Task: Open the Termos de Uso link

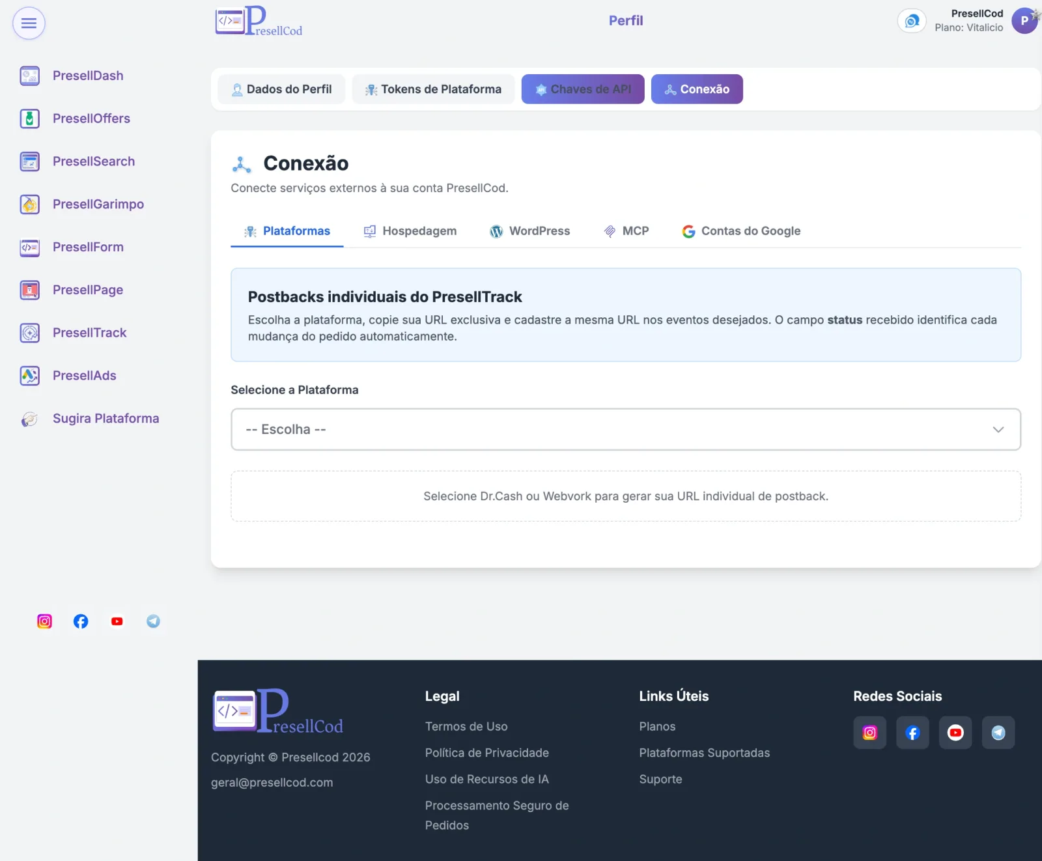Action: (466, 726)
